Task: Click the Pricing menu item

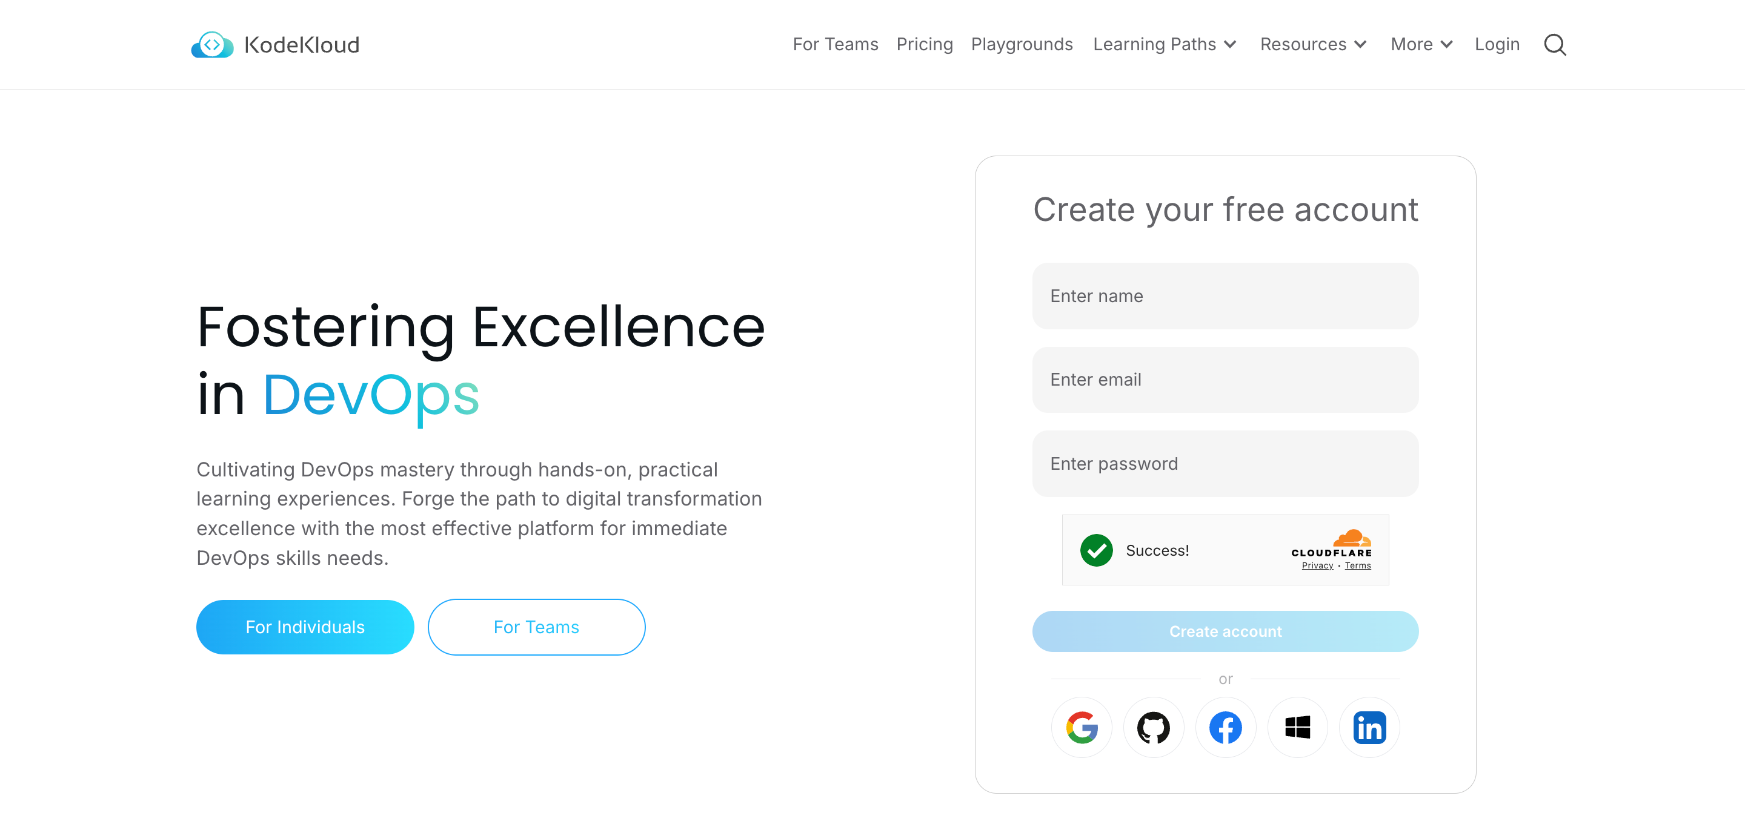Action: coord(923,44)
